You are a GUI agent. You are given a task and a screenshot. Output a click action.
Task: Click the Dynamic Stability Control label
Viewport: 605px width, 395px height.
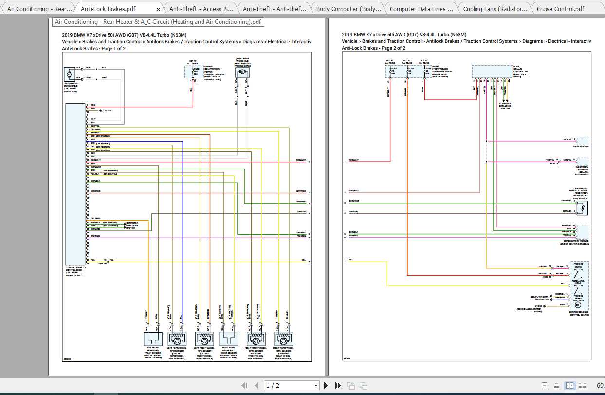pos(75,271)
